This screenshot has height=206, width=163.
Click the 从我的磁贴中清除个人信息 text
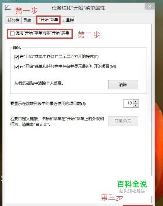pos(39,83)
